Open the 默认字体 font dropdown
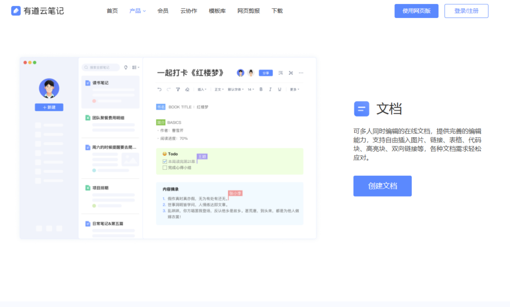The width and height of the screenshot is (510, 307). point(234,89)
